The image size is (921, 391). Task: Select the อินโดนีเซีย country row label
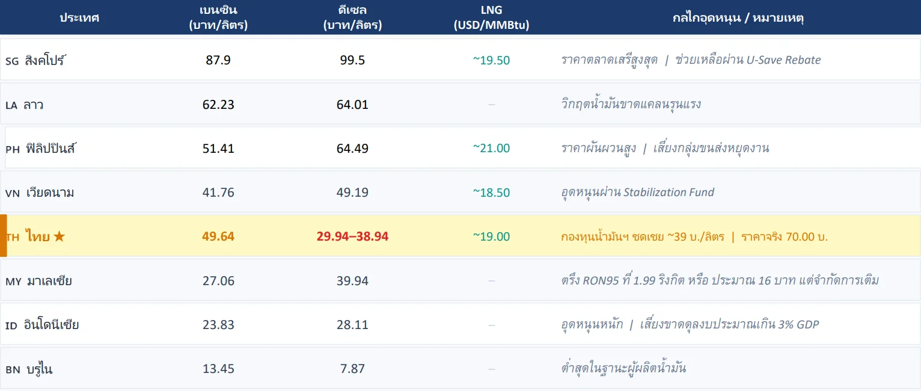[52, 325]
